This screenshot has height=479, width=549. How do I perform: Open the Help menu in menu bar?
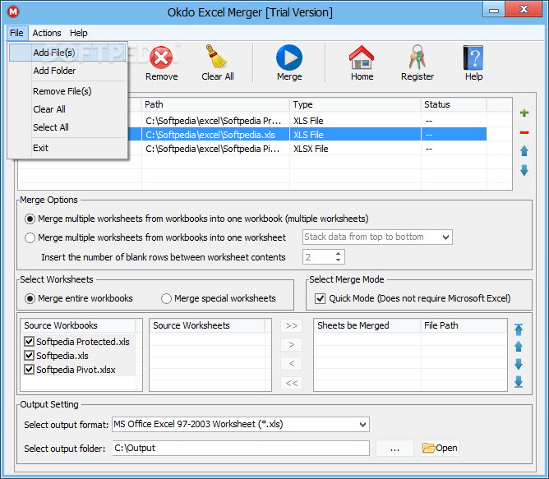(x=78, y=33)
